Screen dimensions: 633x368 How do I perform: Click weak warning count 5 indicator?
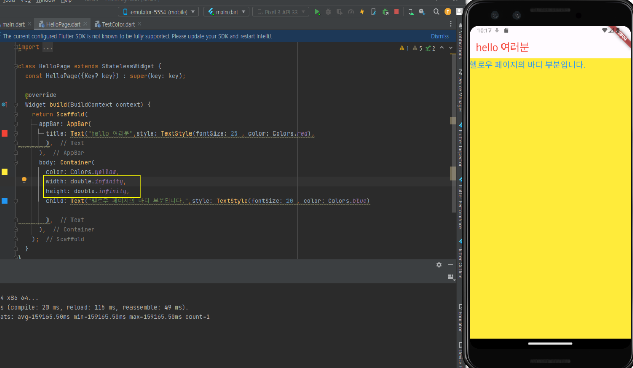(417, 48)
